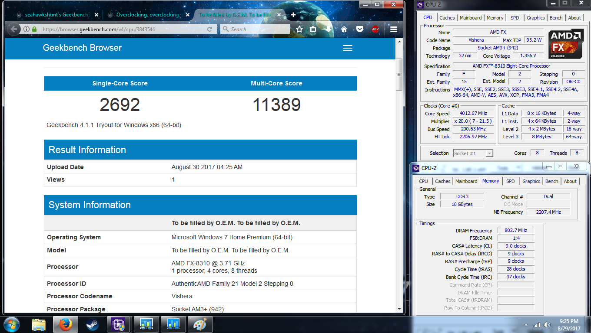Click Core Speed value 4012.67 MHz
This screenshot has width=591, height=333.
tap(474, 113)
